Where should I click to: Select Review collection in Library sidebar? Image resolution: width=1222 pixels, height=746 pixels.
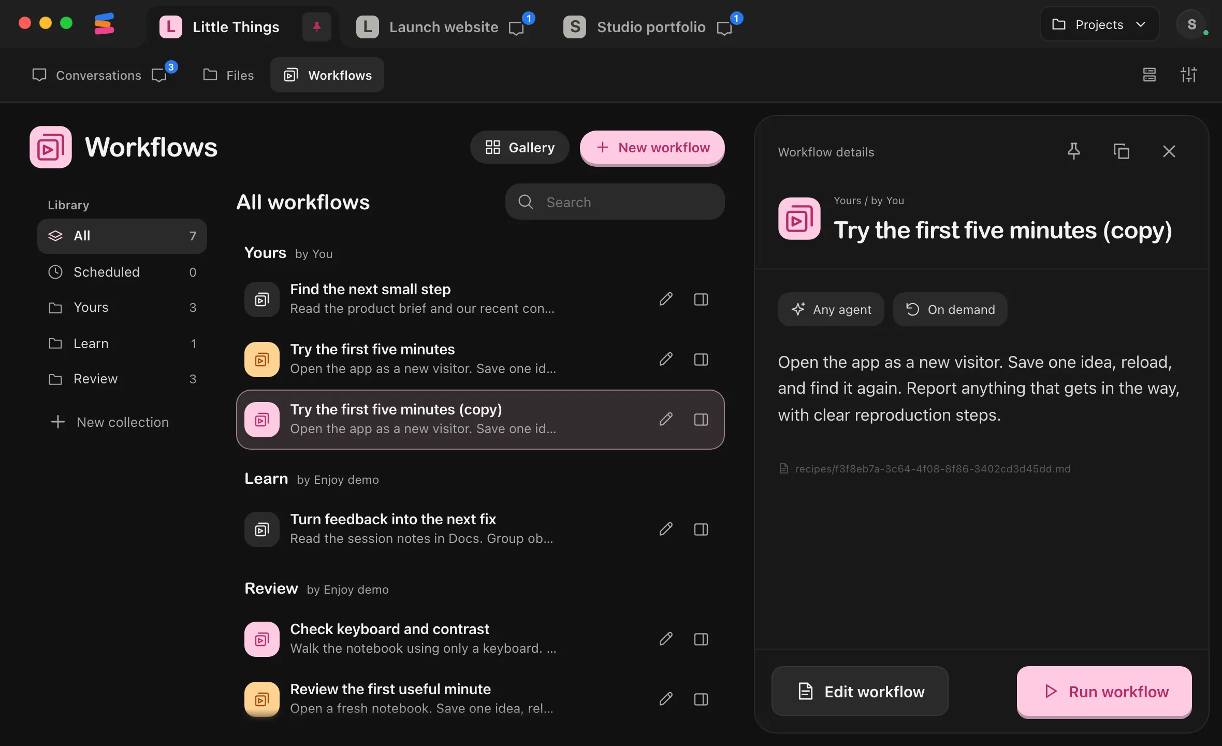122,379
